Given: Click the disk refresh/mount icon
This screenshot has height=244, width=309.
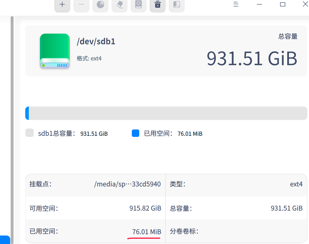Looking at the screenshot, I should (x=138, y=5).
